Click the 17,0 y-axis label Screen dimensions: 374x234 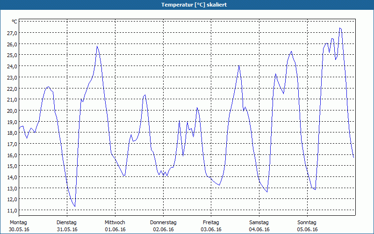tap(12, 144)
